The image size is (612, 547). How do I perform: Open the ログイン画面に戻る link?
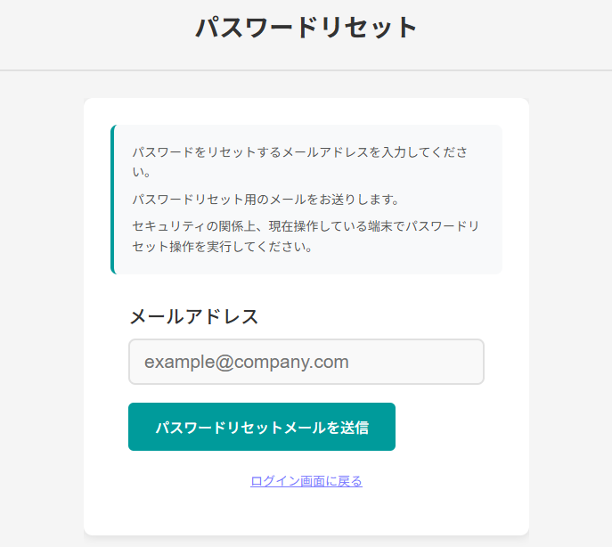click(x=306, y=481)
